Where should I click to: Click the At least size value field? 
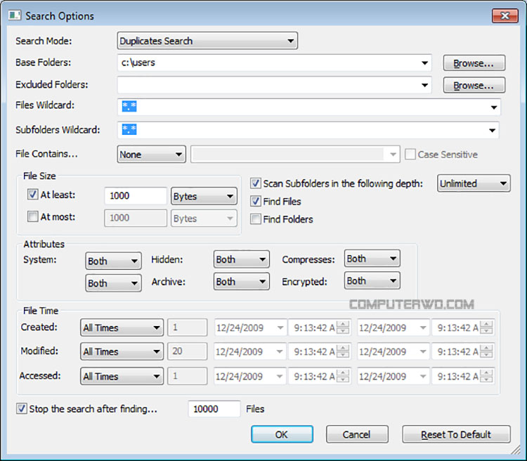click(x=136, y=195)
